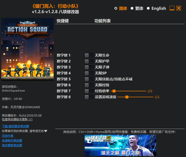Switch on the 经验倍率 toggle
Viewport: 186px width, 157px height.
click(x=89, y=91)
